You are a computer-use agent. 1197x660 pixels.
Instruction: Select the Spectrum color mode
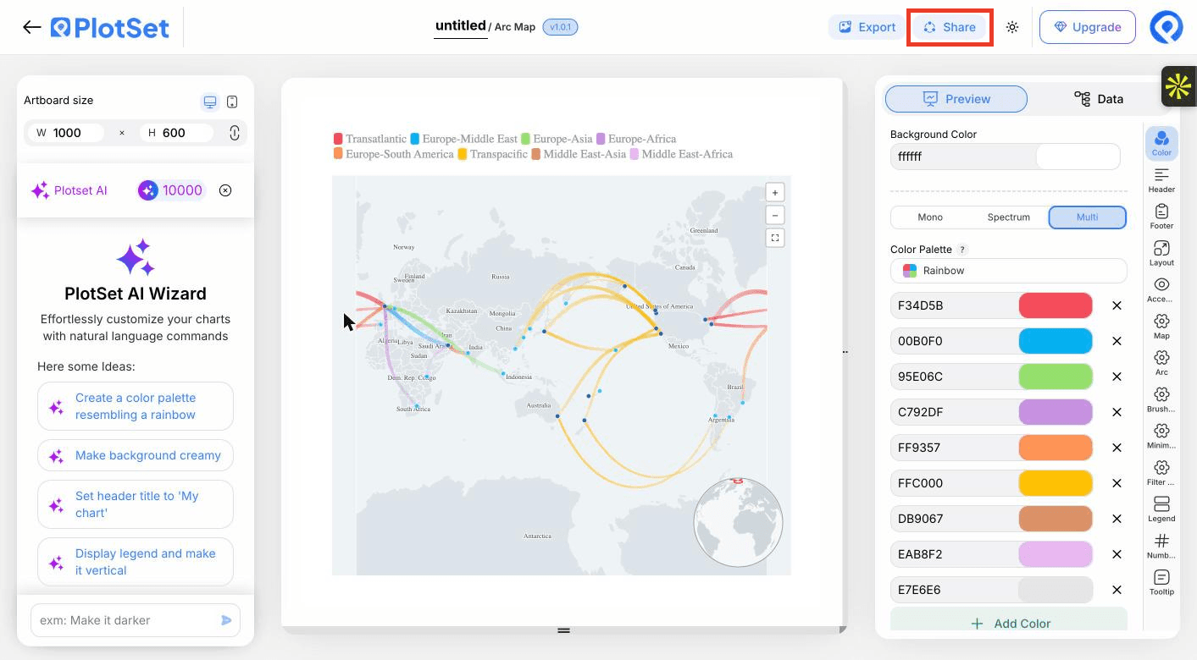1008,217
